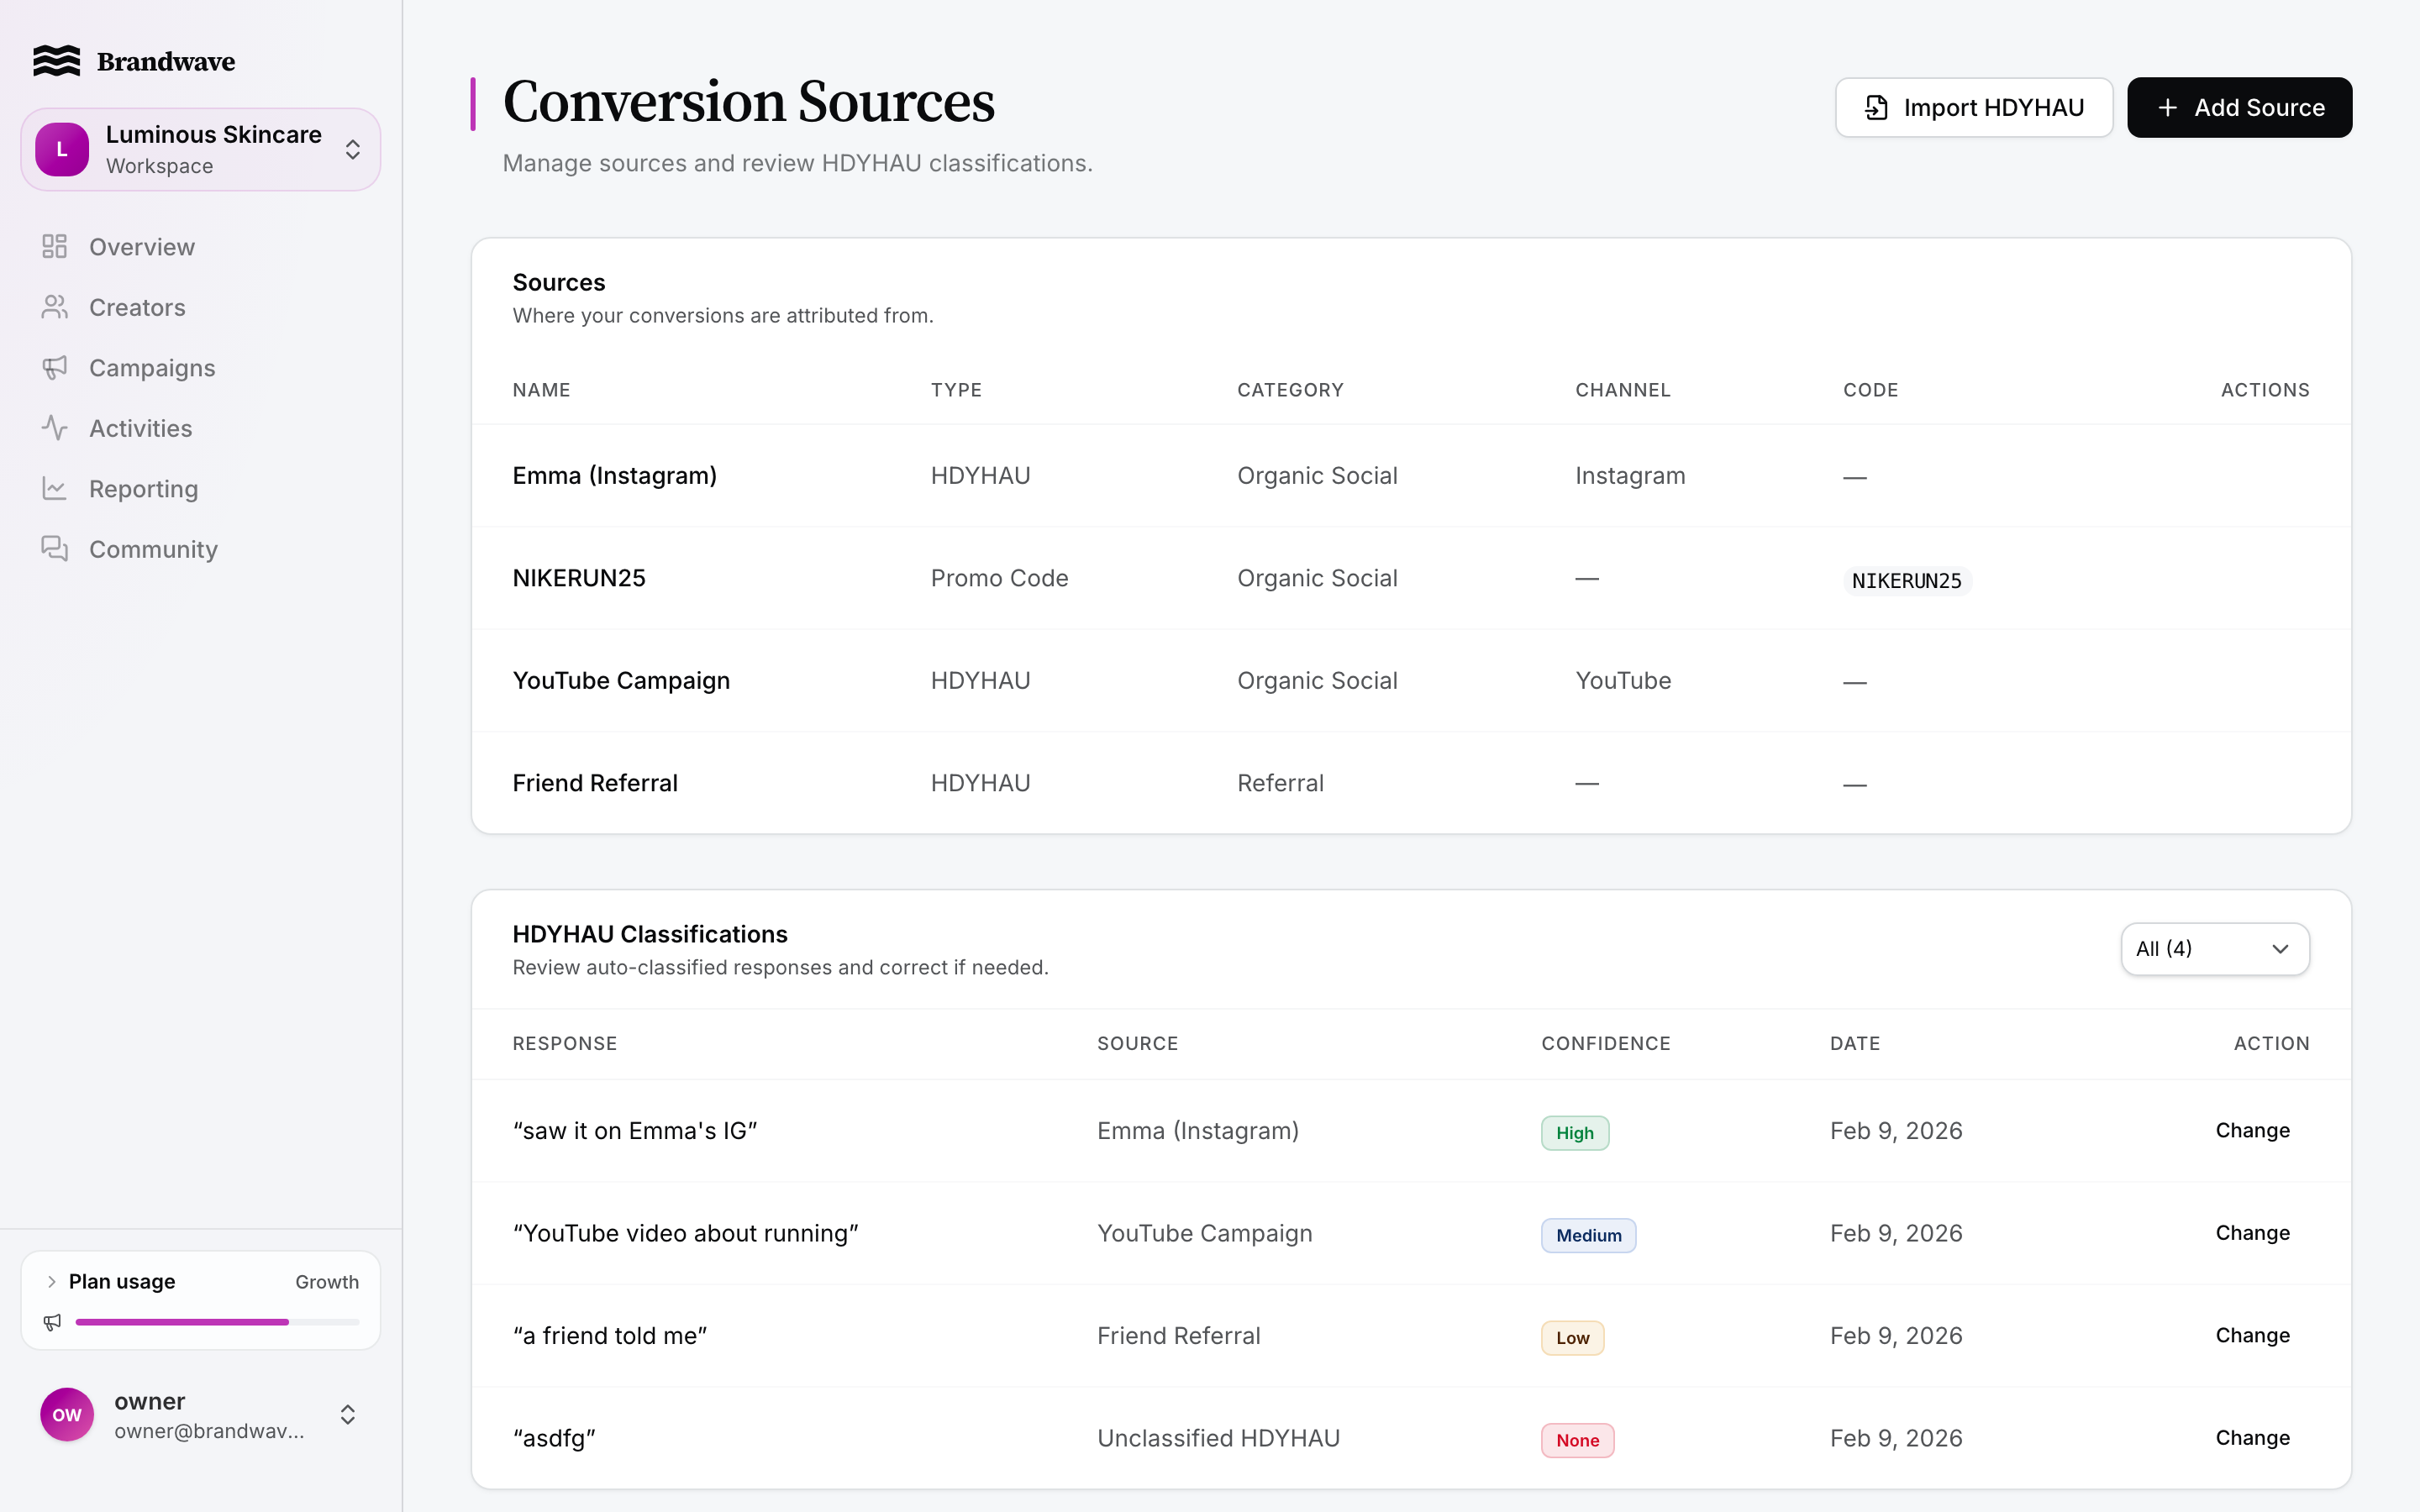2420x1512 pixels.
Task: Select the Emma (Instagram) source name
Action: point(614,476)
